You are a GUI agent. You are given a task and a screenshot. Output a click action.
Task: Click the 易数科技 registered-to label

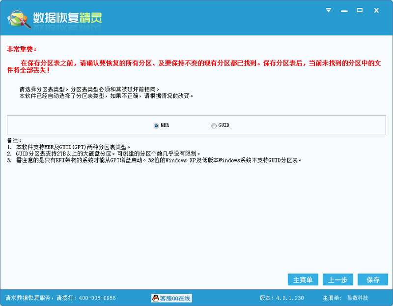coord(357,298)
